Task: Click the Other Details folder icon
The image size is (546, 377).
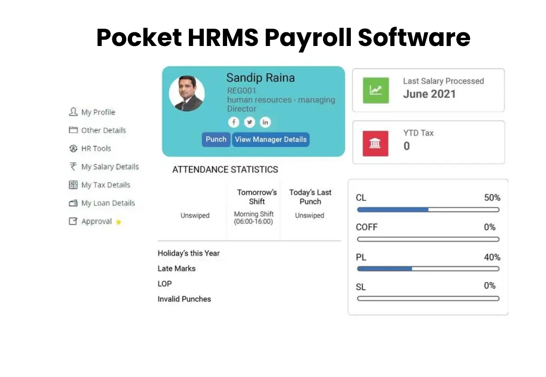Action: tap(73, 130)
